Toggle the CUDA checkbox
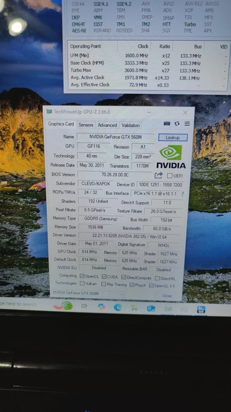This screenshot has width=231, height=412. tap(104, 277)
